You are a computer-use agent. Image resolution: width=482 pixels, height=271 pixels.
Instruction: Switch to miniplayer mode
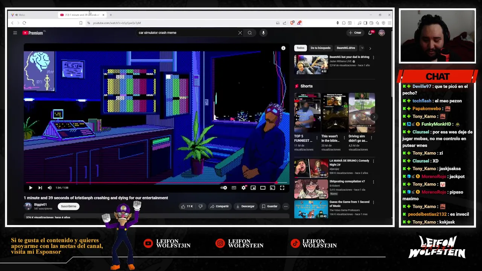pyautogui.click(x=253, y=187)
